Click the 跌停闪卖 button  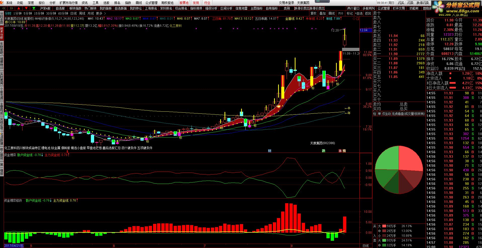tap(423, 3)
